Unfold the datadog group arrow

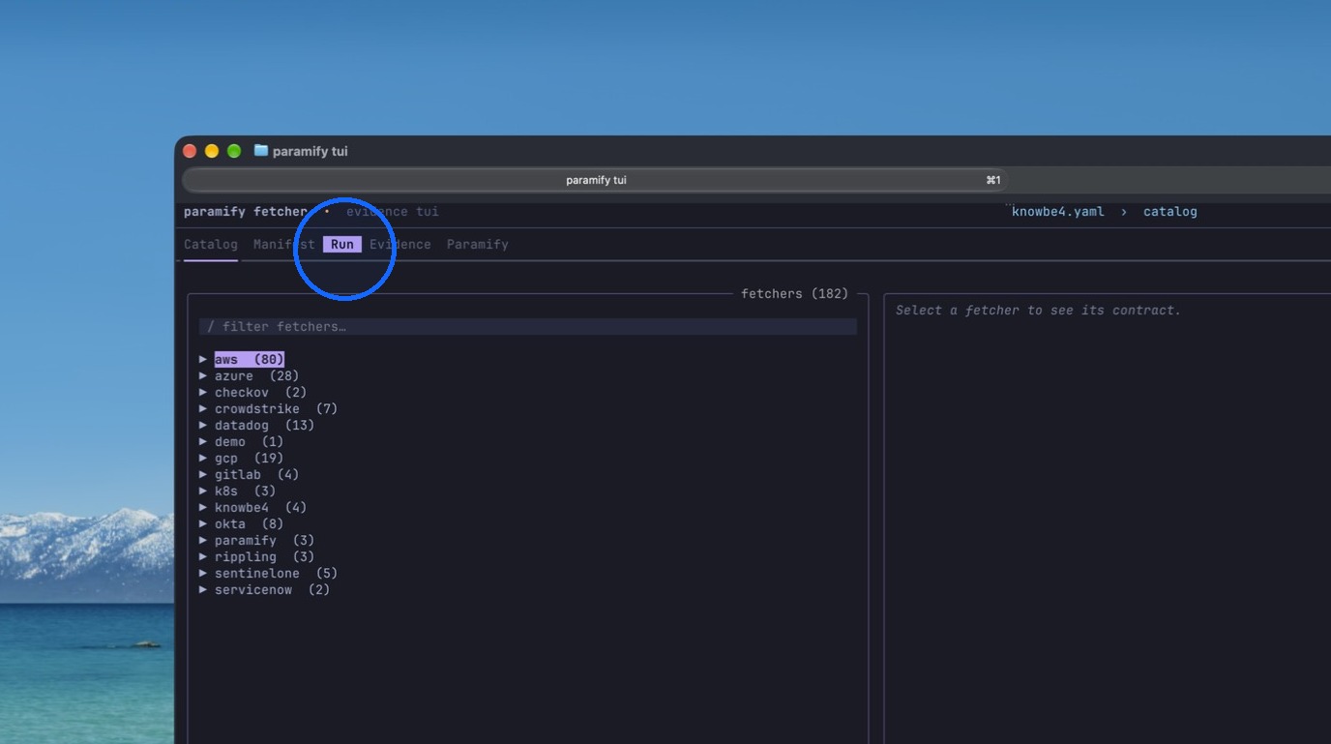pos(203,425)
